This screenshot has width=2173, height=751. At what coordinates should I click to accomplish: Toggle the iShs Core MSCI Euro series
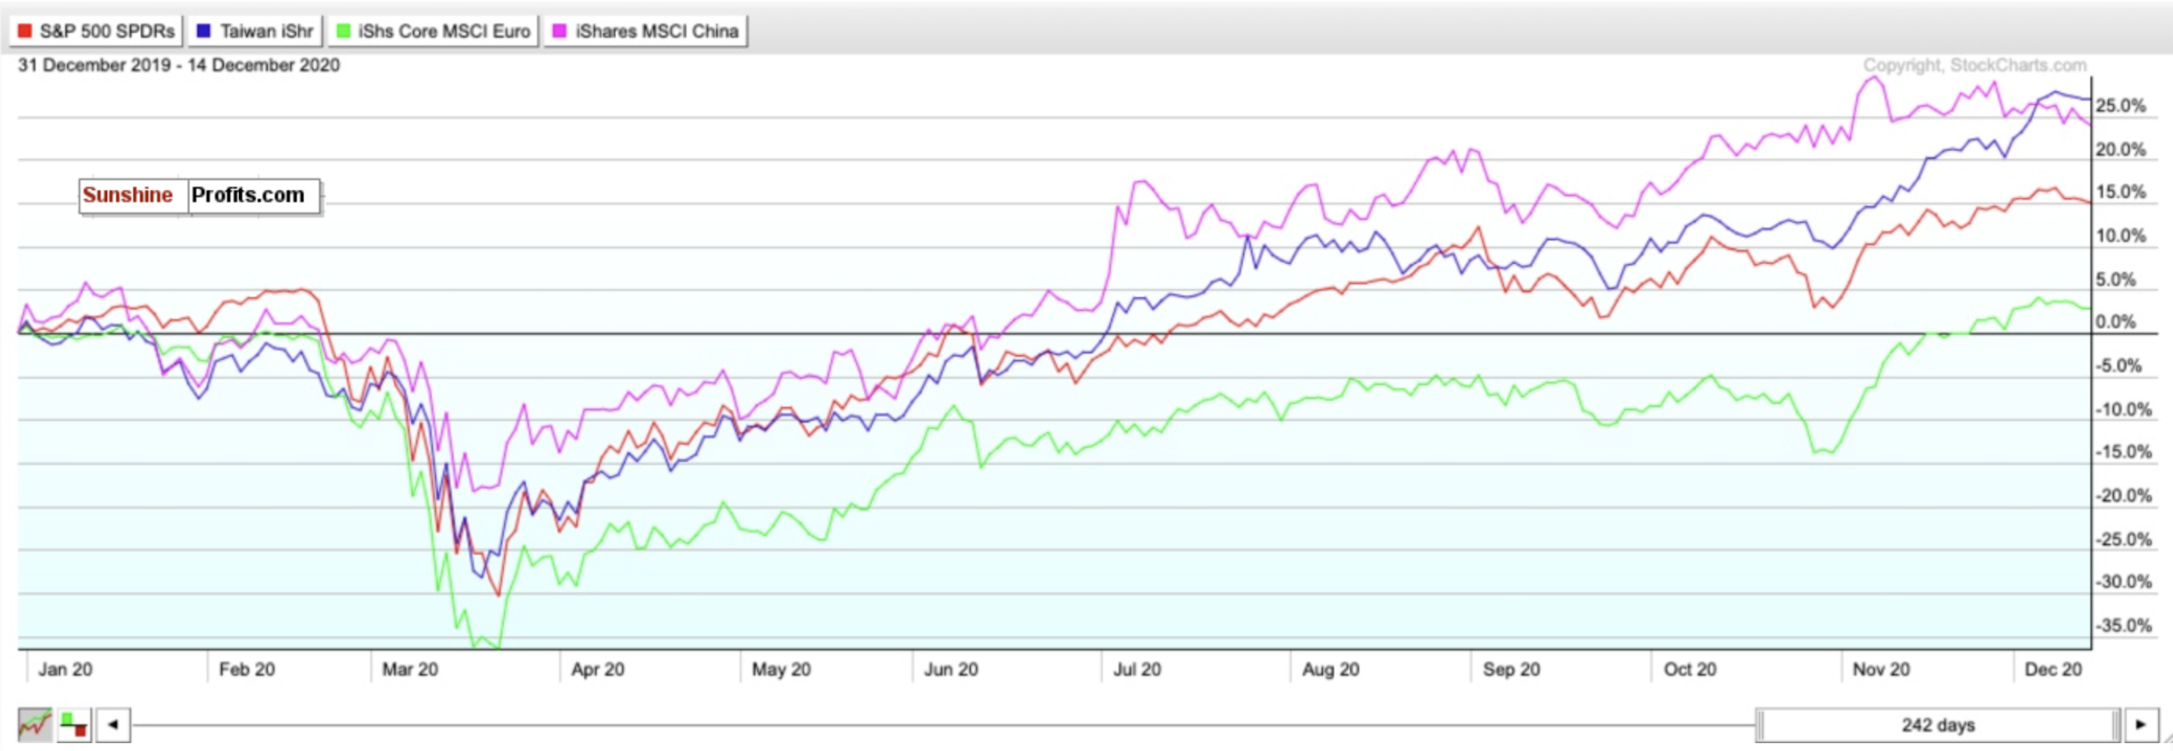[434, 31]
